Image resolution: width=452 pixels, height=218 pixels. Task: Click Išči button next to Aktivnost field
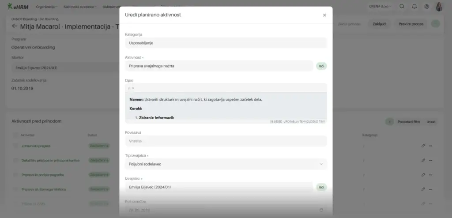(x=321, y=66)
